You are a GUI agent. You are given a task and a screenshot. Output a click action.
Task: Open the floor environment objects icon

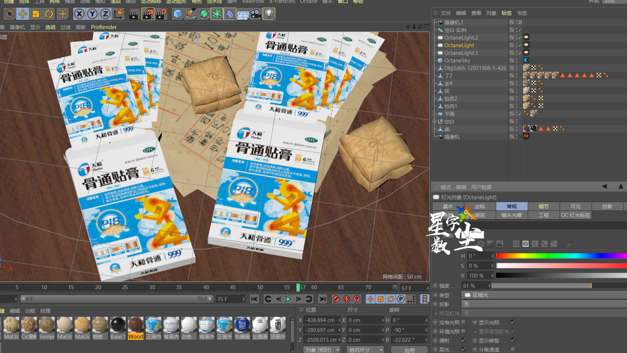pyautogui.click(x=243, y=14)
